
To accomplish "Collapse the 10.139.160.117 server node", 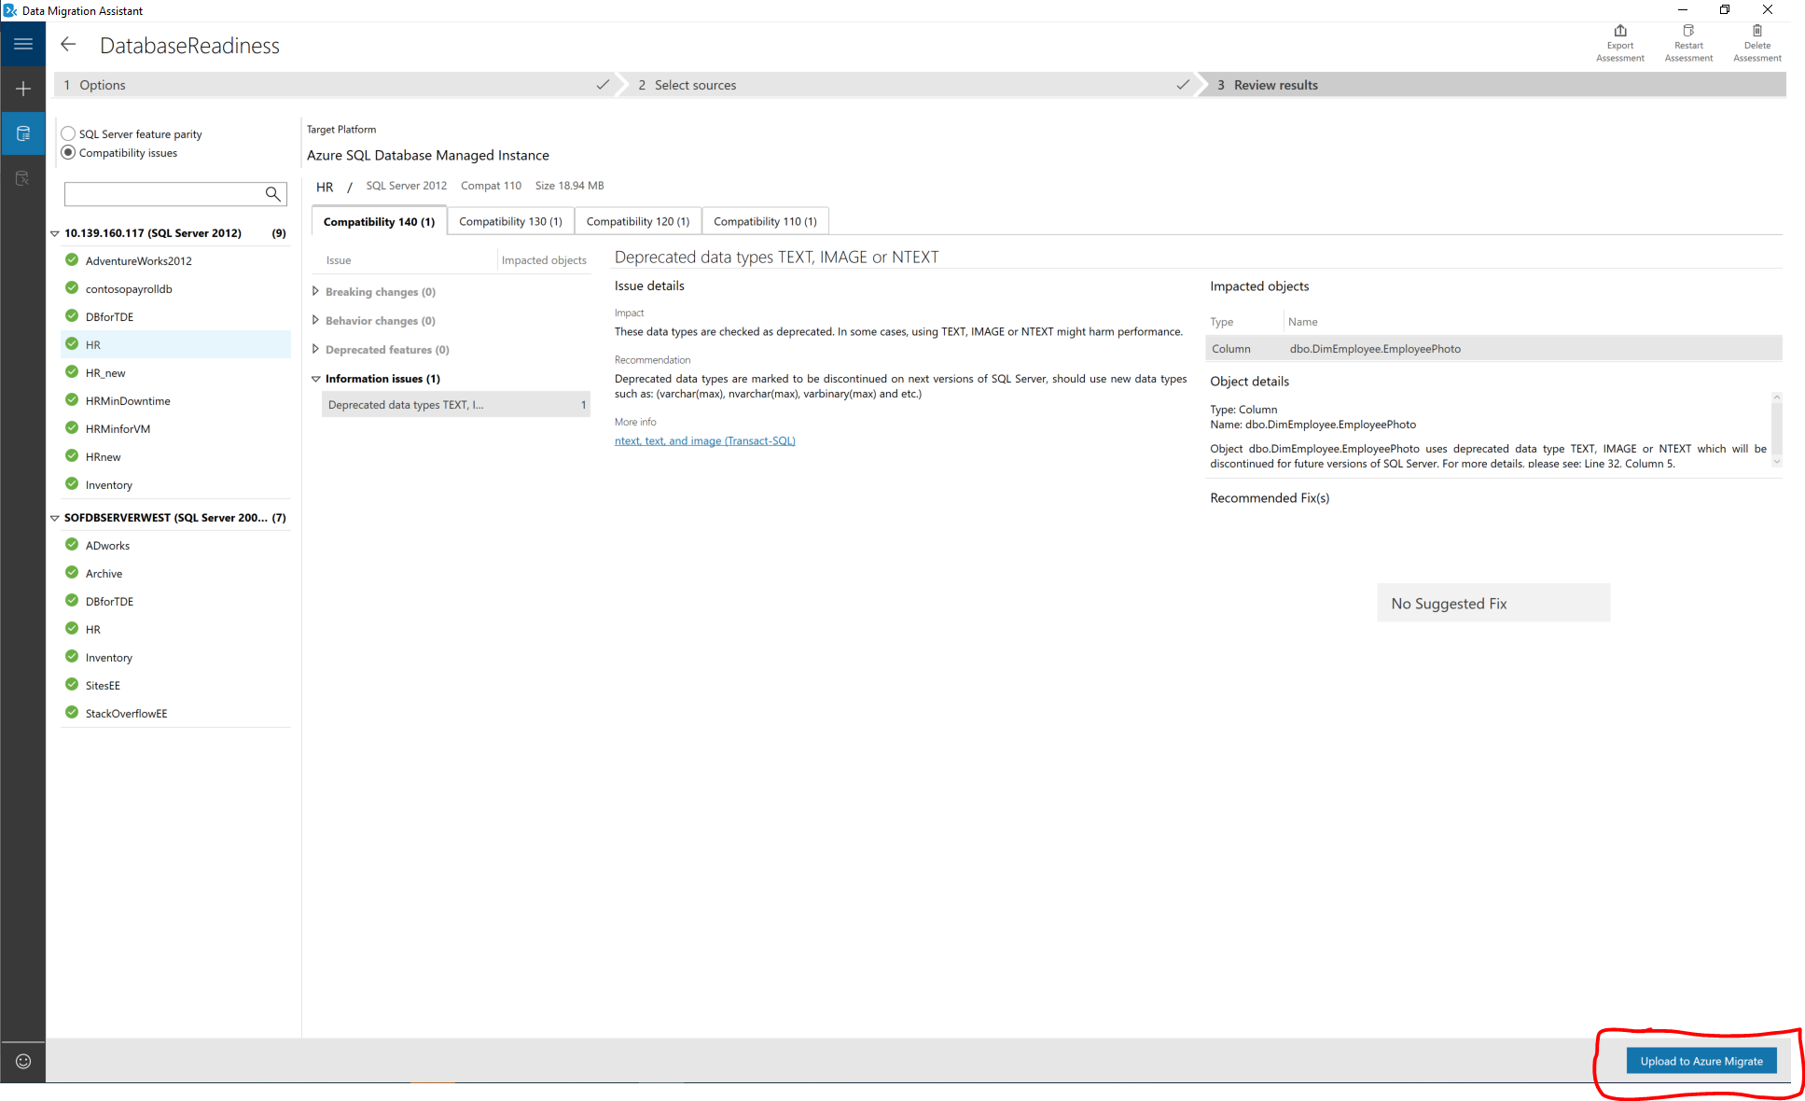I will [55, 233].
